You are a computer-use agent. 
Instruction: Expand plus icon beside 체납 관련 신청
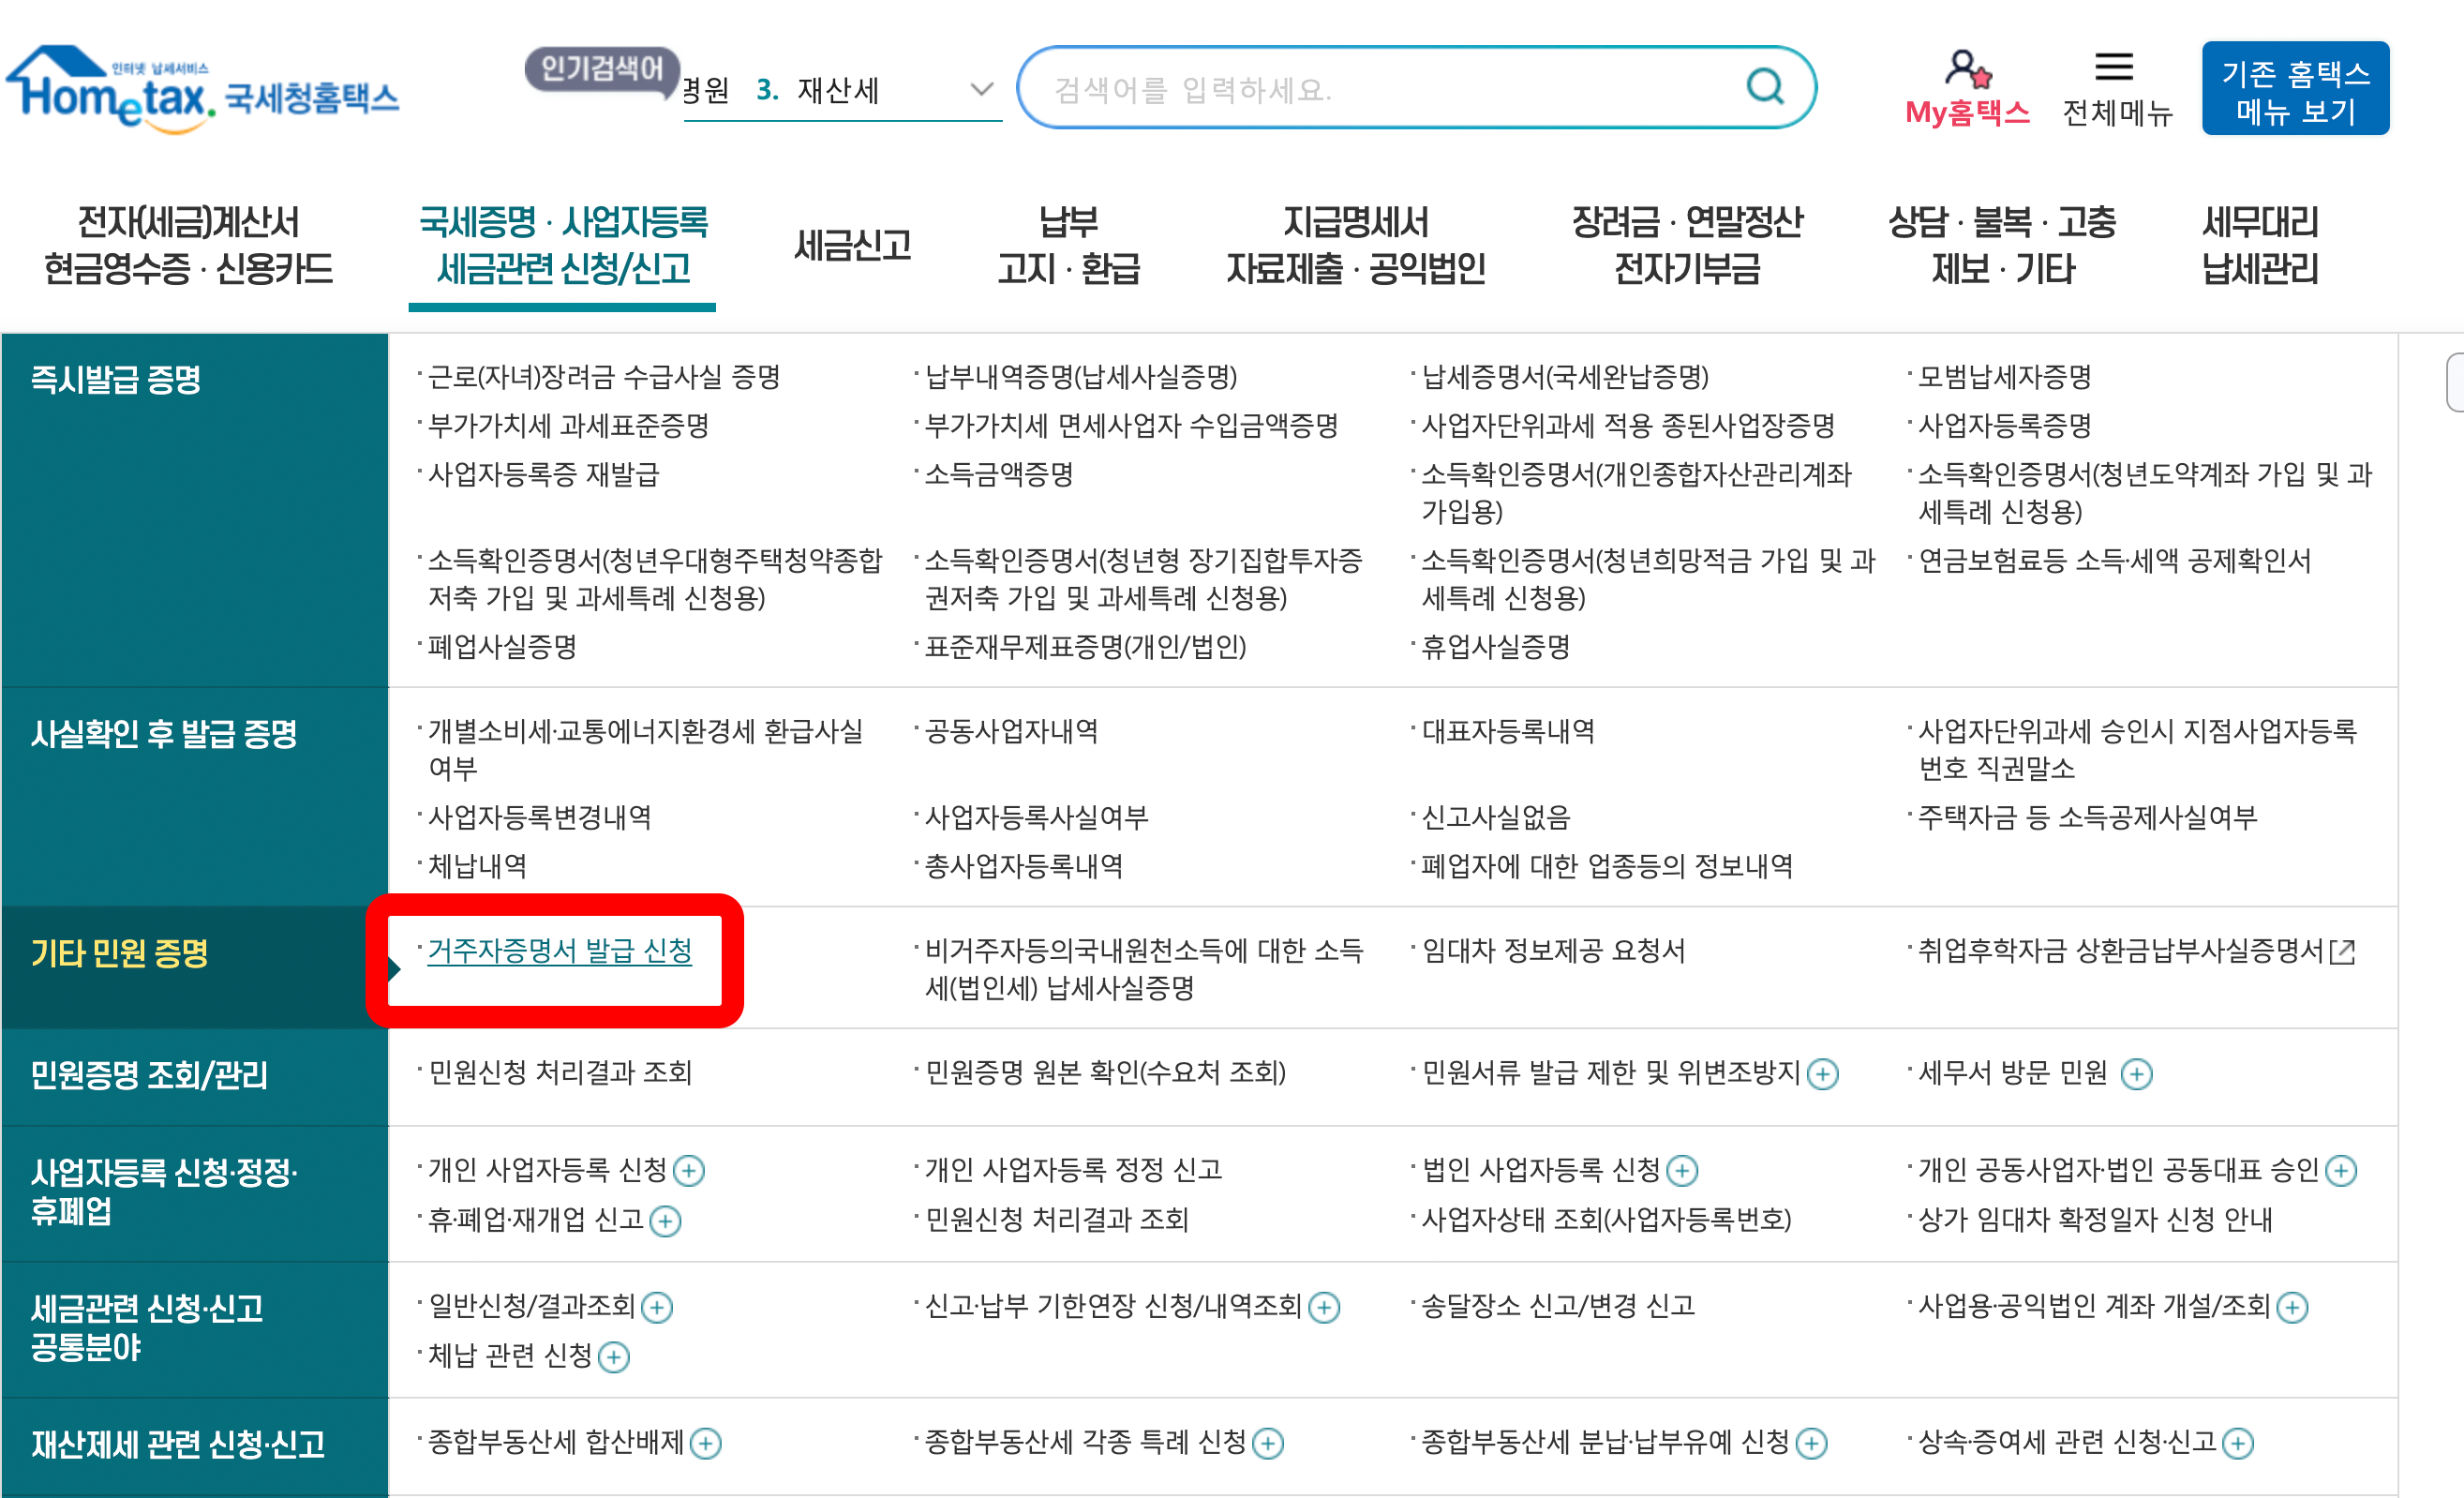pyautogui.click(x=614, y=1358)
